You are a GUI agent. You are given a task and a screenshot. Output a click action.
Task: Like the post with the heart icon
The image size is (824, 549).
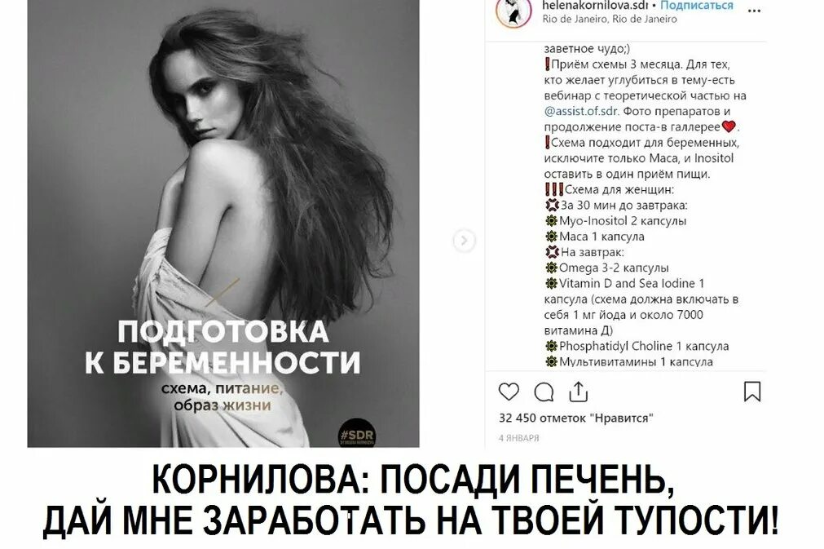click(508, 392)
